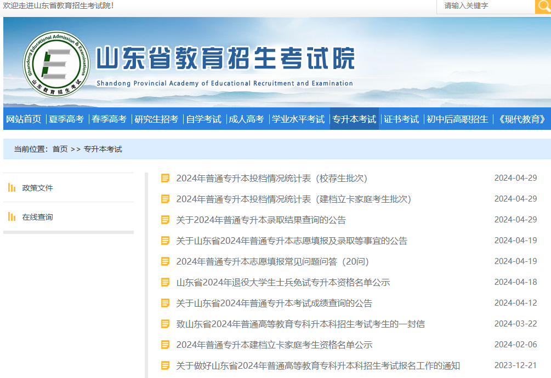Screen dimensions: 551x378
Task: Open the 专升本考试 navigation tab
Action: [x=354, y=118]
